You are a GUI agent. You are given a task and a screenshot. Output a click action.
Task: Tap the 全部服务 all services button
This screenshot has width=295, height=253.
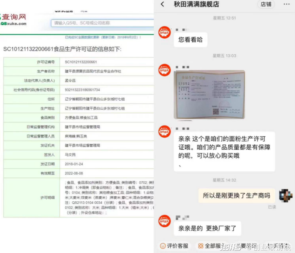pos(211,246)
